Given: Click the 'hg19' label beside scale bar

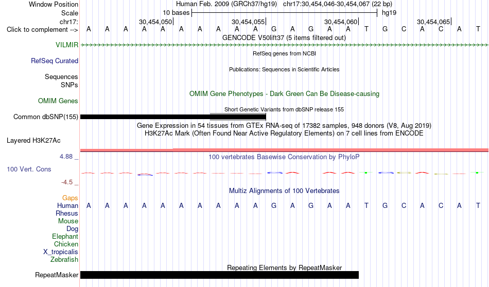Looking at the screenshot, I should (x=389, y=13).
